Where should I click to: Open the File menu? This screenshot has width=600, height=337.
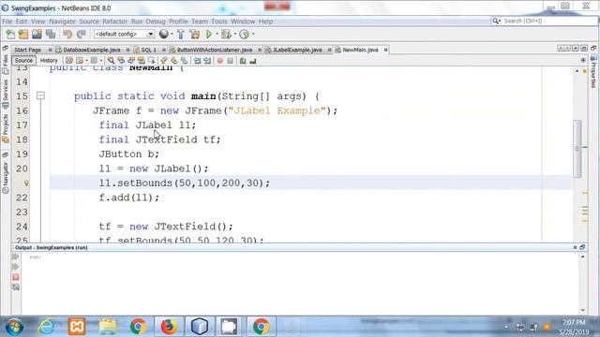pos(7,22)
